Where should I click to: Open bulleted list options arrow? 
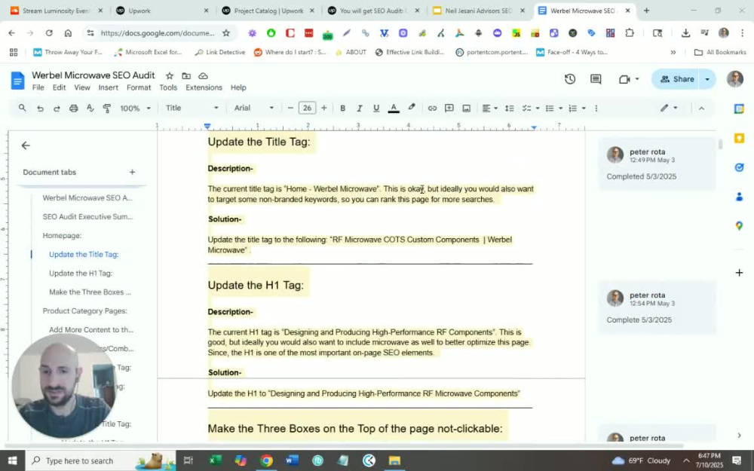point(561,108)
